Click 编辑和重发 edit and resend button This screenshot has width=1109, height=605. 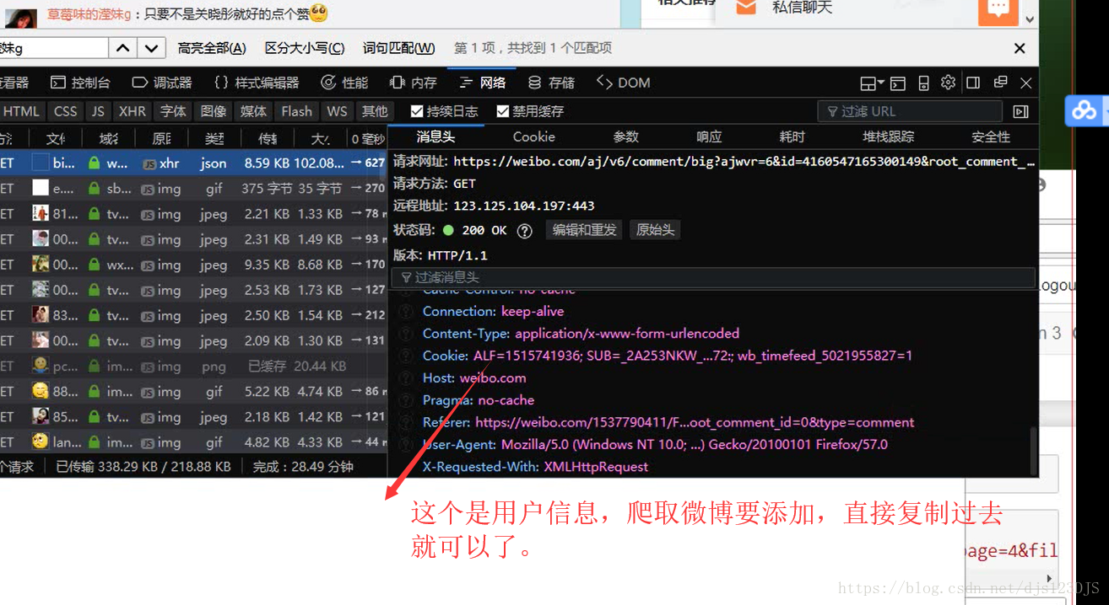585,230
